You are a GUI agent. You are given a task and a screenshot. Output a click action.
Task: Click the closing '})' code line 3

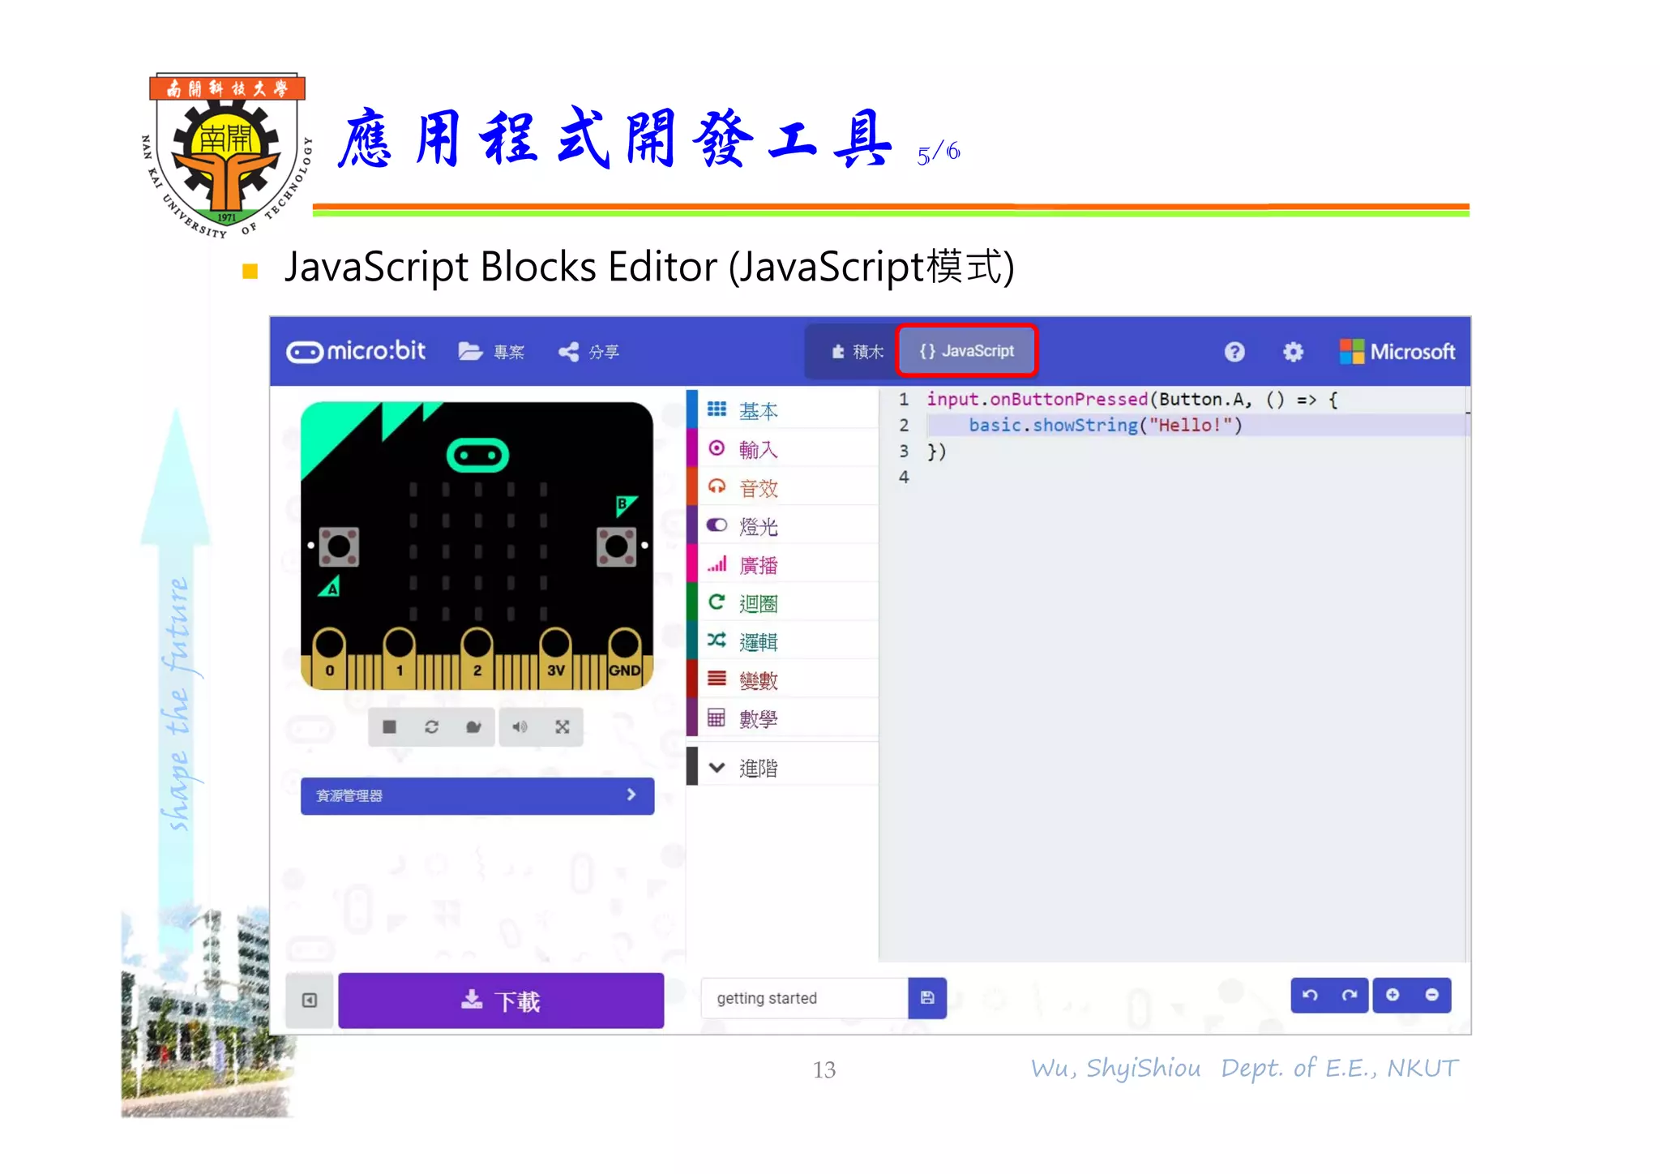937,451
